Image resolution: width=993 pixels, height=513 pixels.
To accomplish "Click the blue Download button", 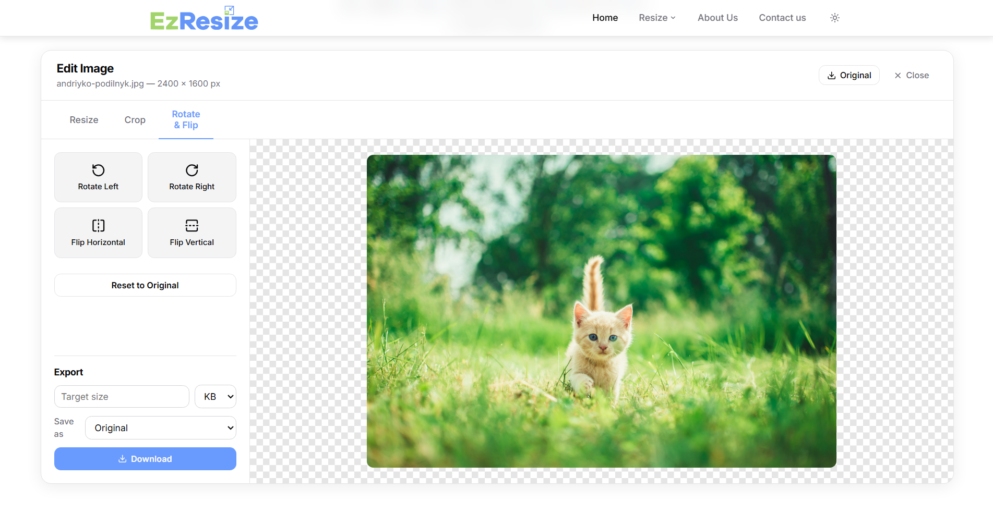I will tap(145, 459).
